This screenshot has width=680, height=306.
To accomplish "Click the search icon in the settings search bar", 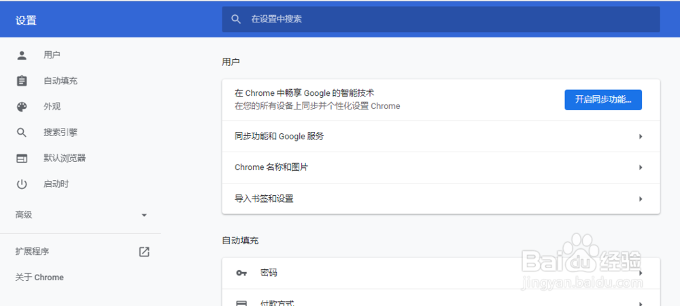I will point(236,19).
